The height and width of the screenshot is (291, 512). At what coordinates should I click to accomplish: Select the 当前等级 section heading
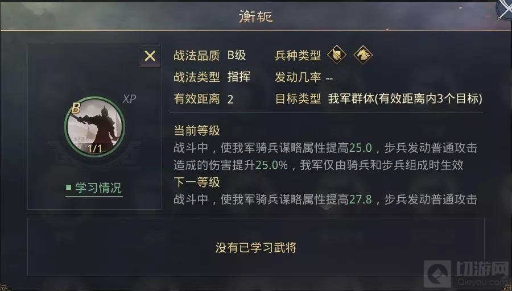point(196,131)
